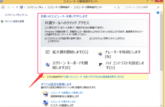The height and width of the screenshot is (107, 165).
Task: Click the Control Panel icon in address bar
Action: [21, 7]
